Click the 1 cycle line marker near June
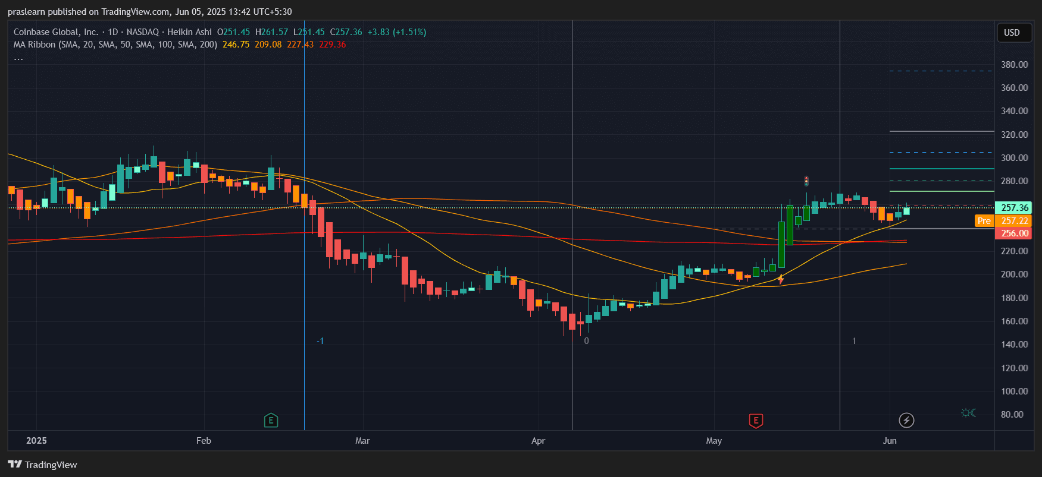 (x=855, y=340)
